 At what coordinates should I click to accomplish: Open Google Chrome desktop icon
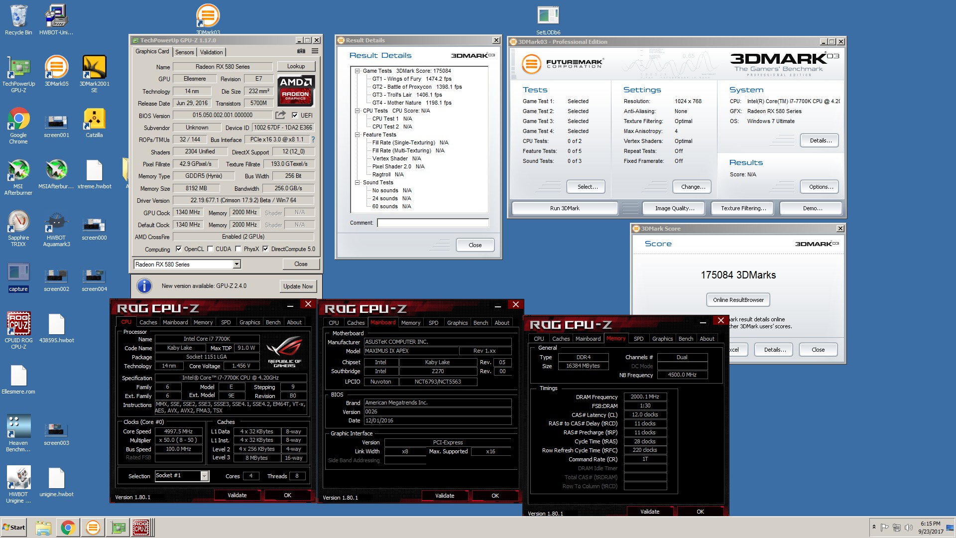[18, 126]
